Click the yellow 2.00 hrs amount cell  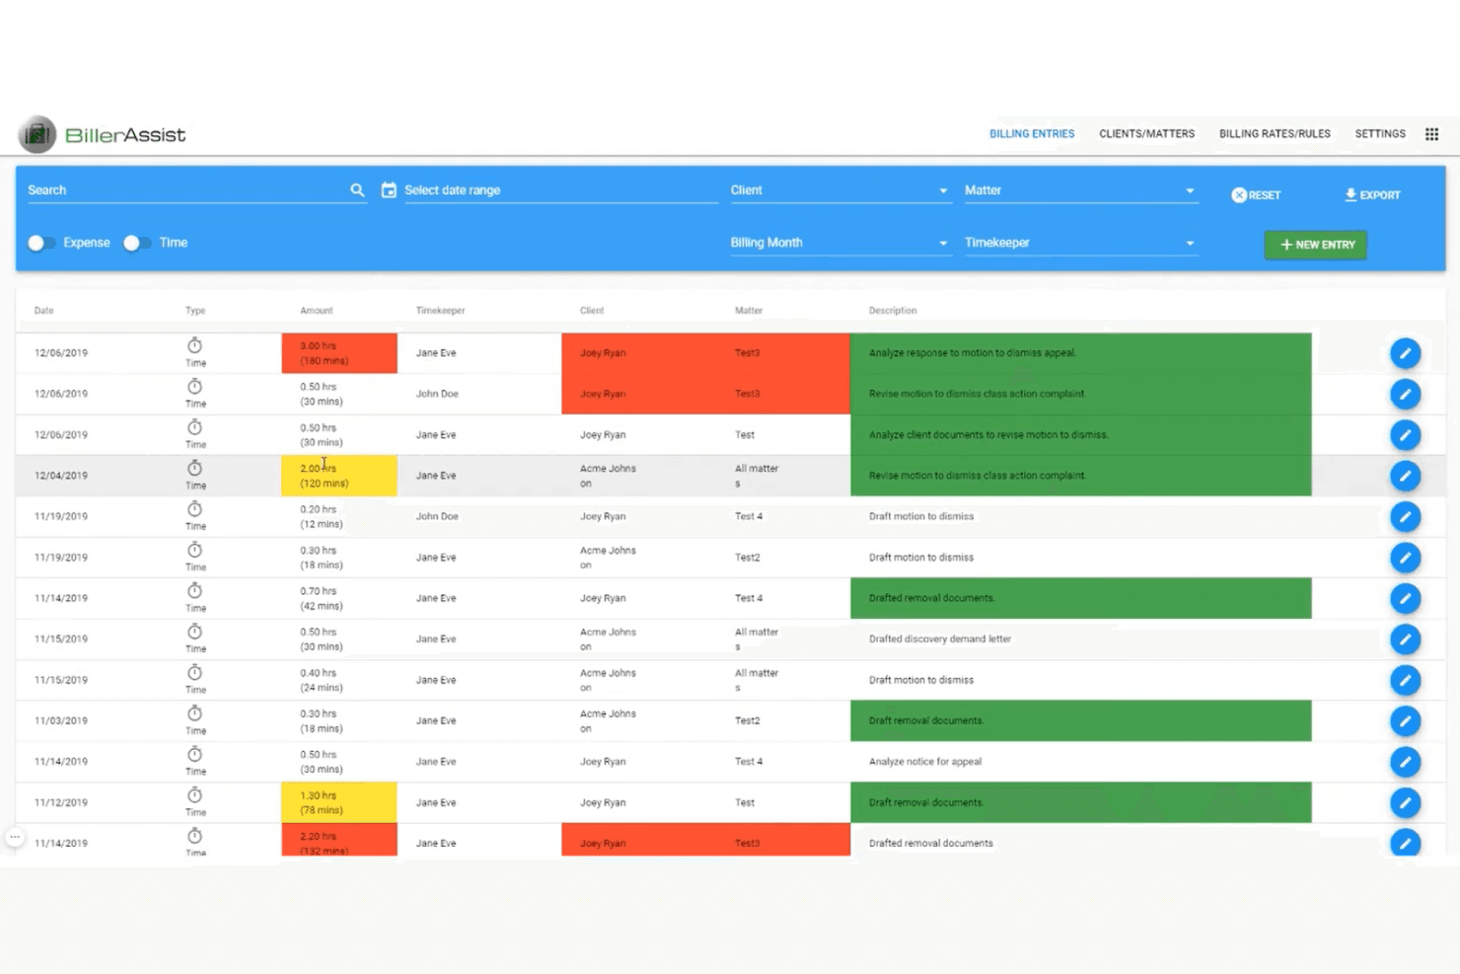point(339,476)
